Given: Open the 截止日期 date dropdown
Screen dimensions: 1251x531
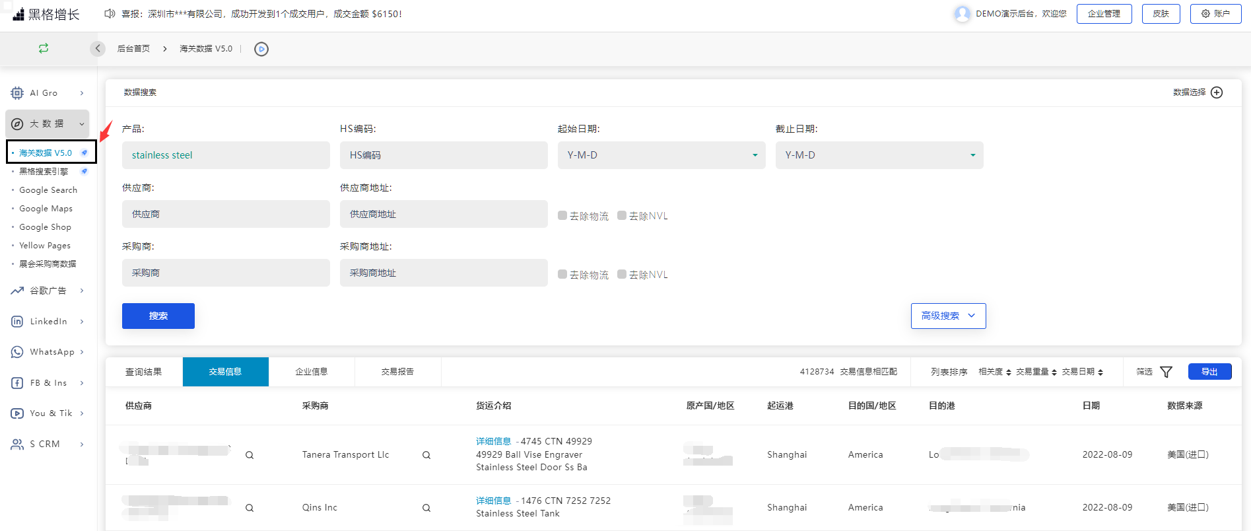Looking at the screenshot, I should click(x=879, y=155).
